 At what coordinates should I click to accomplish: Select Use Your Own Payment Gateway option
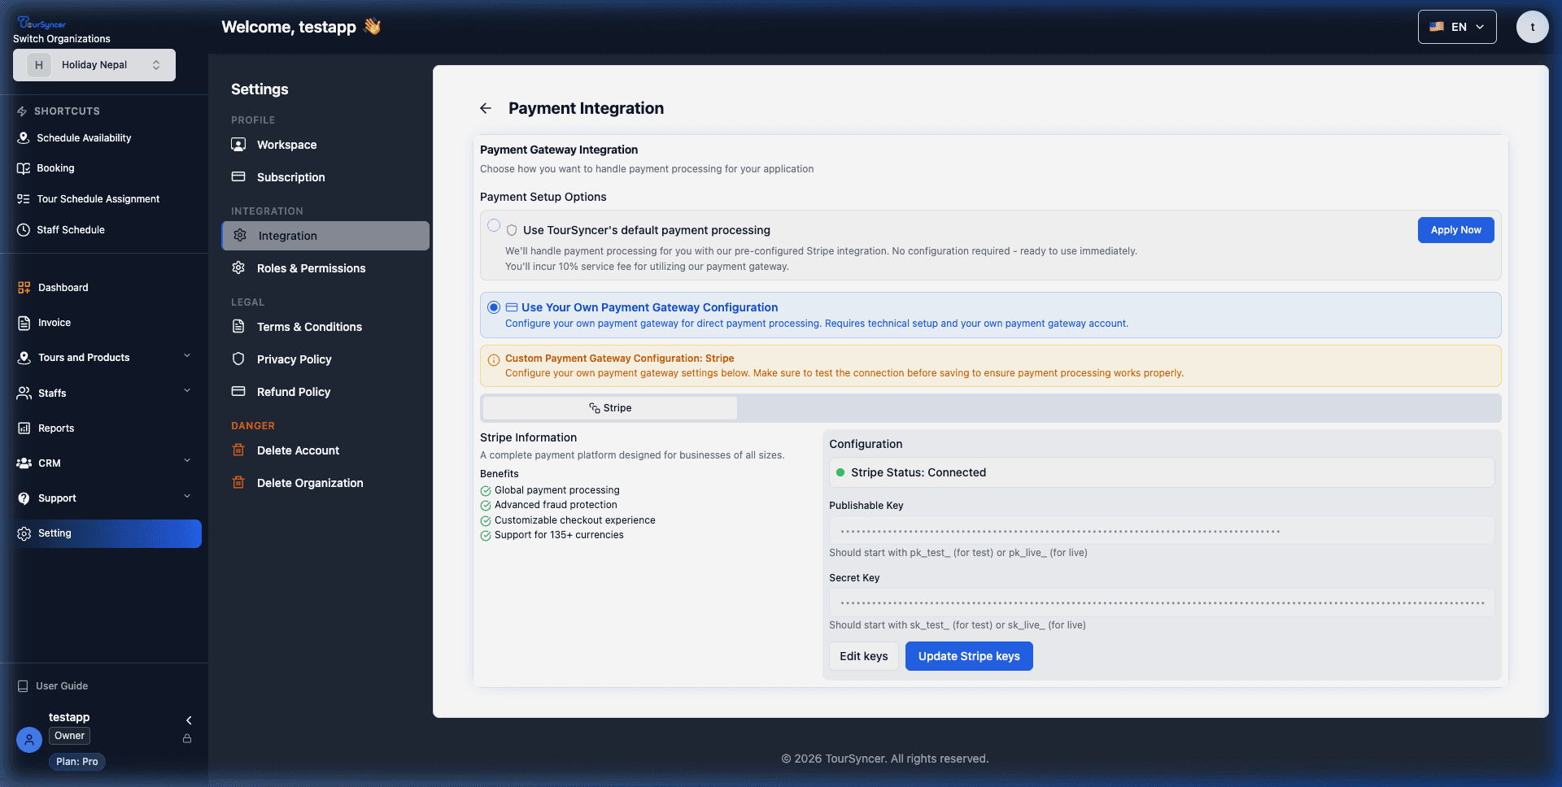pos(494,307)
